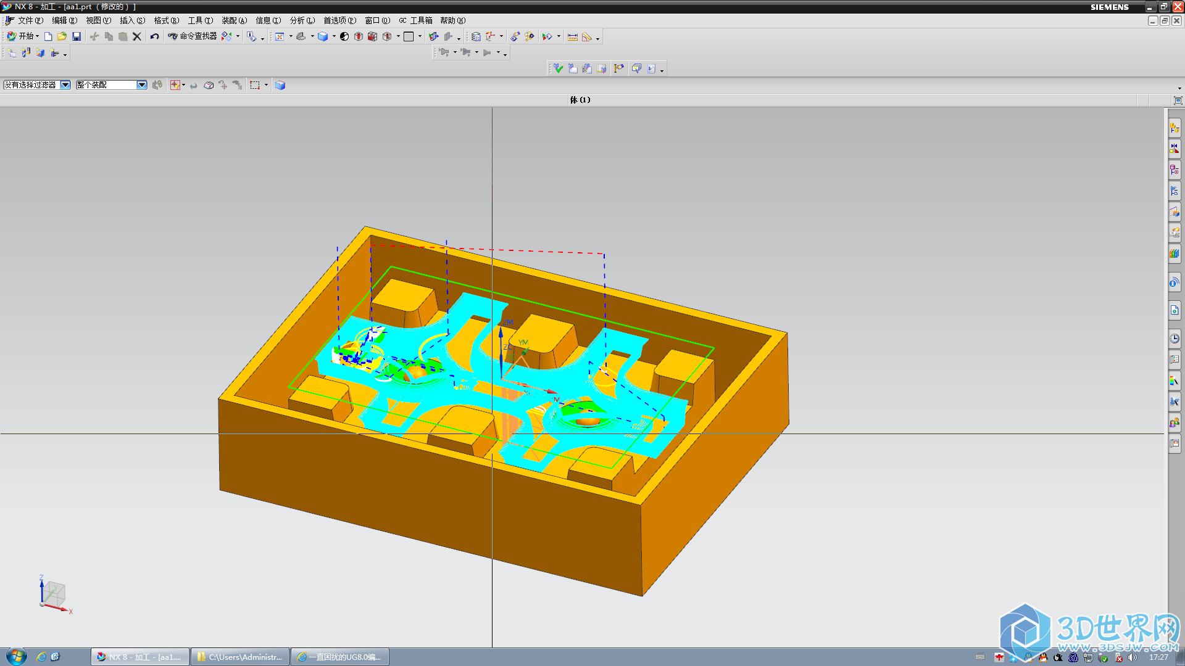Click the New file icon

48,36
